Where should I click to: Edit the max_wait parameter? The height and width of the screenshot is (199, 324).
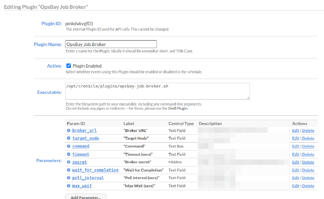[x=296, y=186]
